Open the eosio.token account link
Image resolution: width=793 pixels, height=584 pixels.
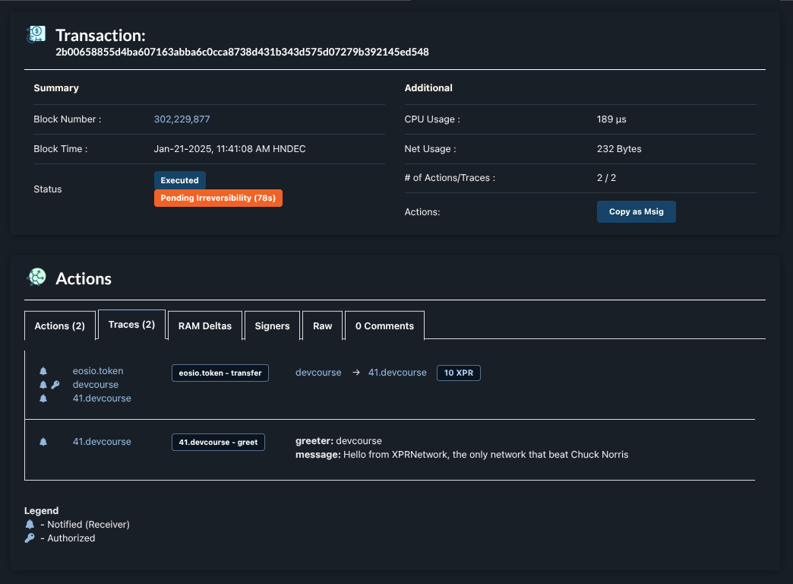coord(98,371)
